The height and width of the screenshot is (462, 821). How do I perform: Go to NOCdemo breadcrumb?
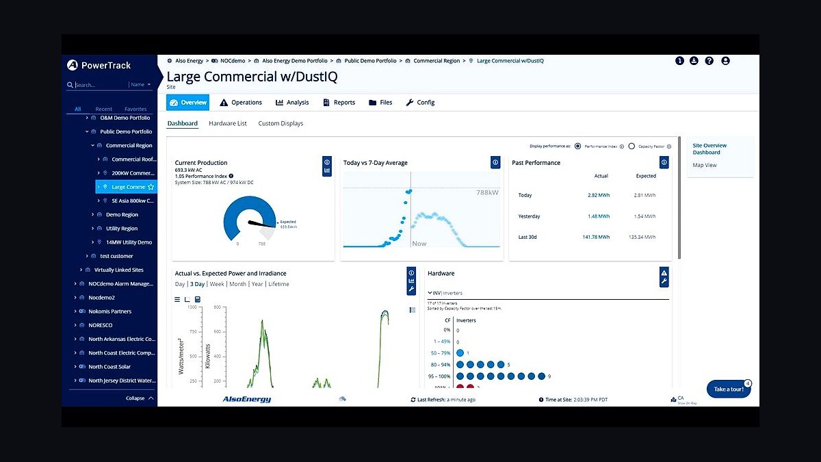[x=233, y=61]
